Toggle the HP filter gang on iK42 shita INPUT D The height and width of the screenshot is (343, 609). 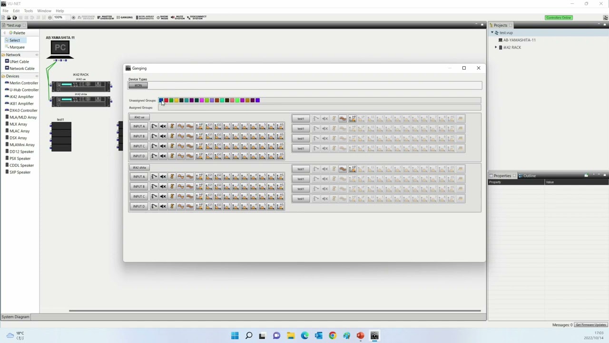(x=199, y=206)
